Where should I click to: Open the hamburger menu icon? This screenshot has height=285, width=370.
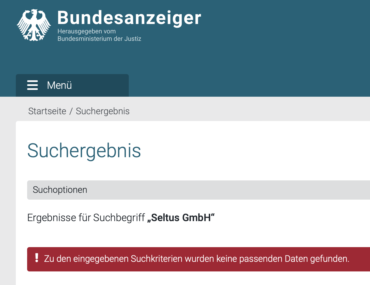pyautogui.click(x=32, y=85)
